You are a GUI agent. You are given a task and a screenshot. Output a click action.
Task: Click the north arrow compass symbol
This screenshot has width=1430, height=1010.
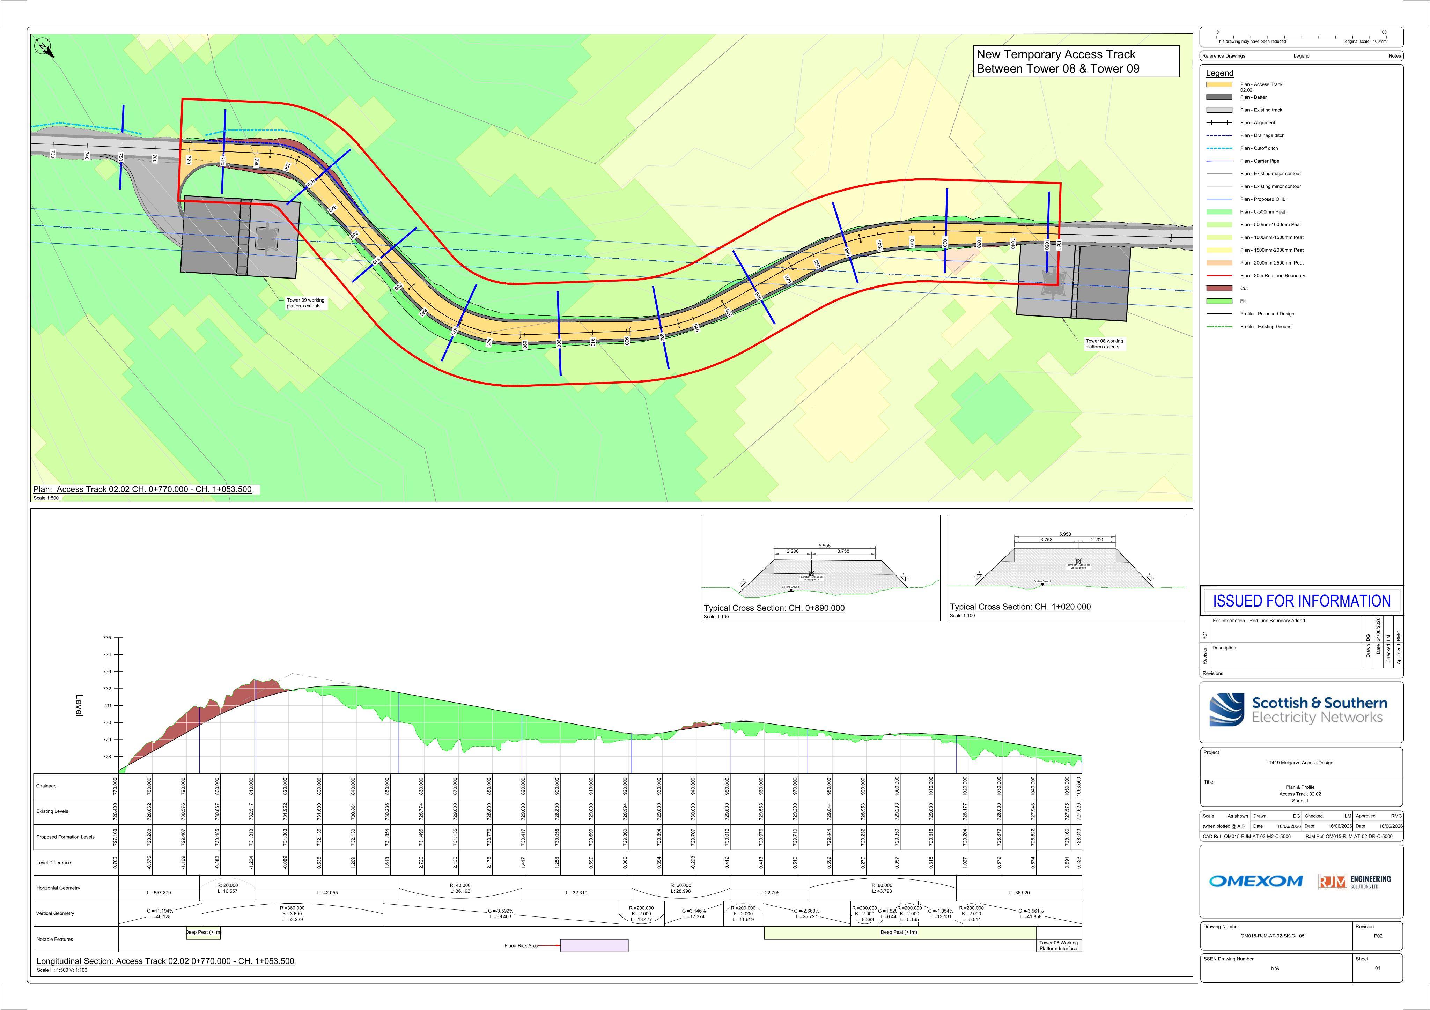(x=44, y=47)
